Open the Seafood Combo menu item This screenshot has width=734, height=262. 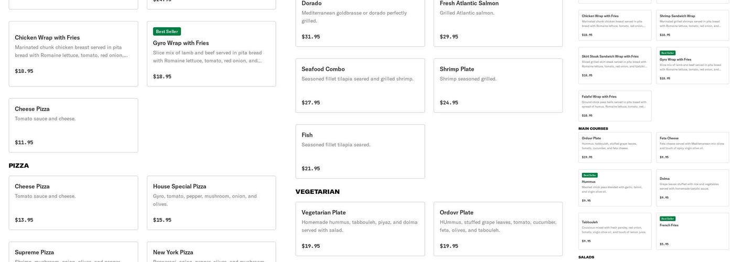click(x=360, y=85)
